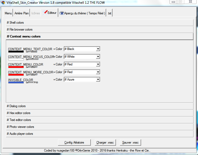Click the Editeur tab wrench icon
Screen dimensions: 198x155
click(x=45, y=13)
